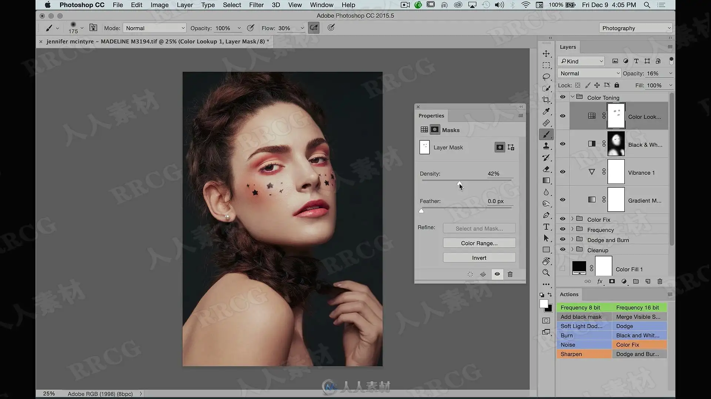Select the Lasso tool
This screenshot has height=399, width=711.
coord(546,77)
